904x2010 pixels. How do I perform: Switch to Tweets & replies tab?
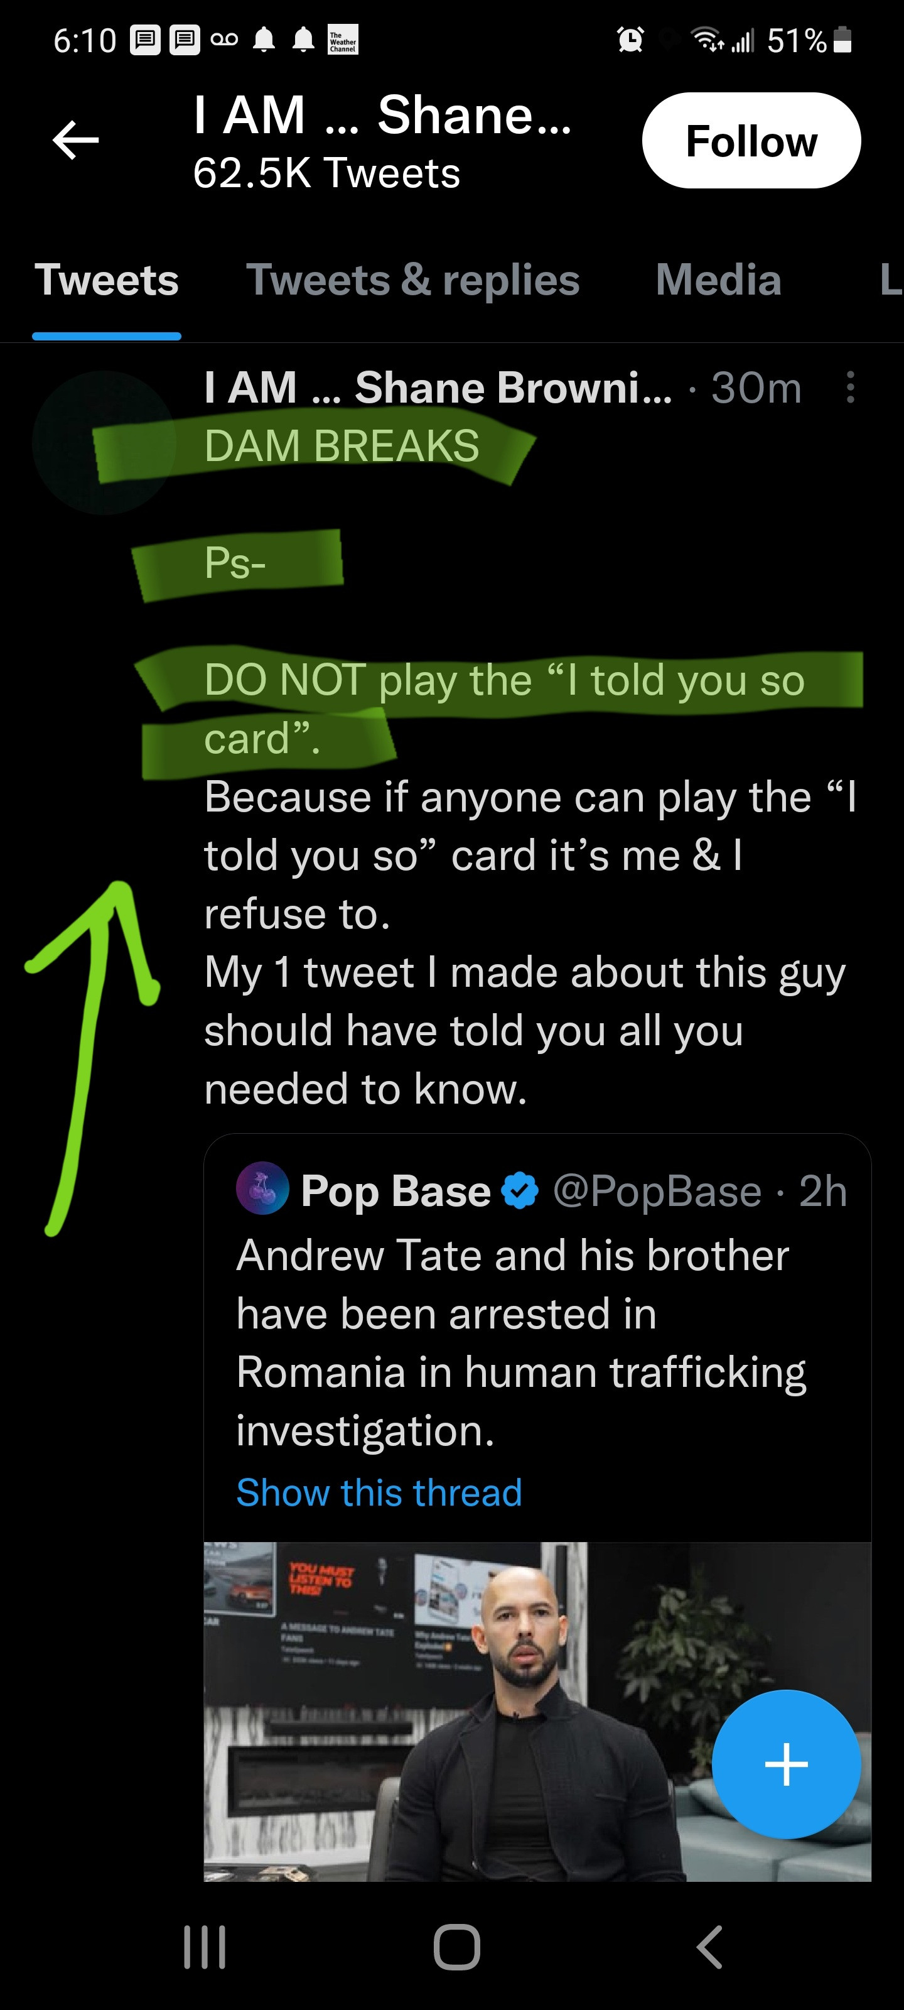pyautogui.click(x=412, y=280)
